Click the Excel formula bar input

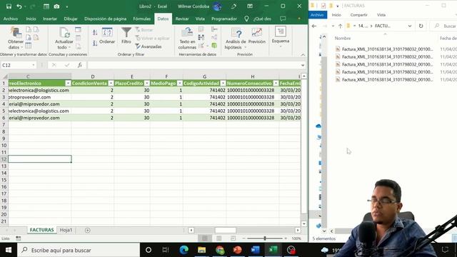point(193,65)
